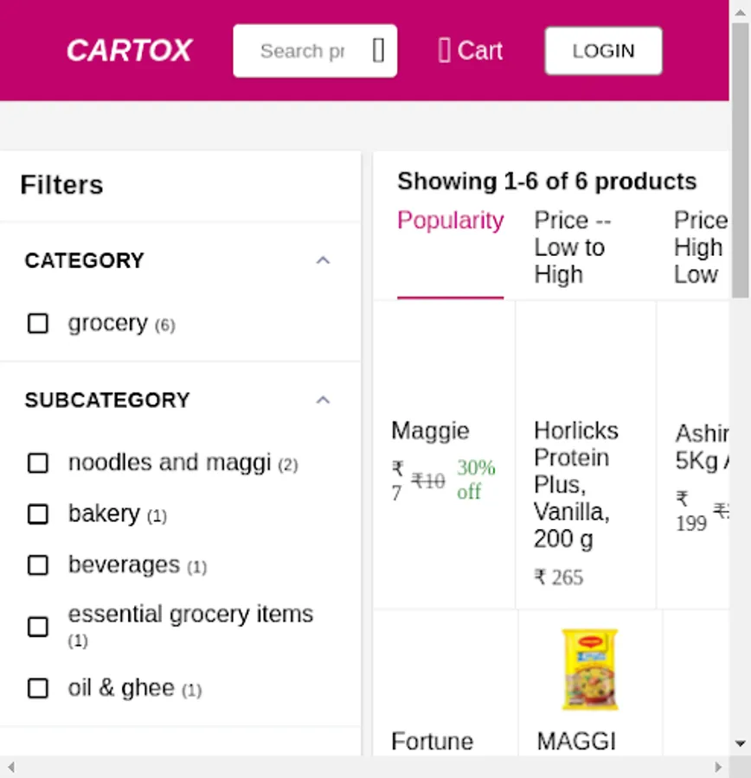This screenshot has height=778, width=751.
Task: Toggle the oil & ghee checkbox
Action: (x=38, y=689)
